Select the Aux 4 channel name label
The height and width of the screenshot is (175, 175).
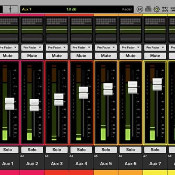81,164
